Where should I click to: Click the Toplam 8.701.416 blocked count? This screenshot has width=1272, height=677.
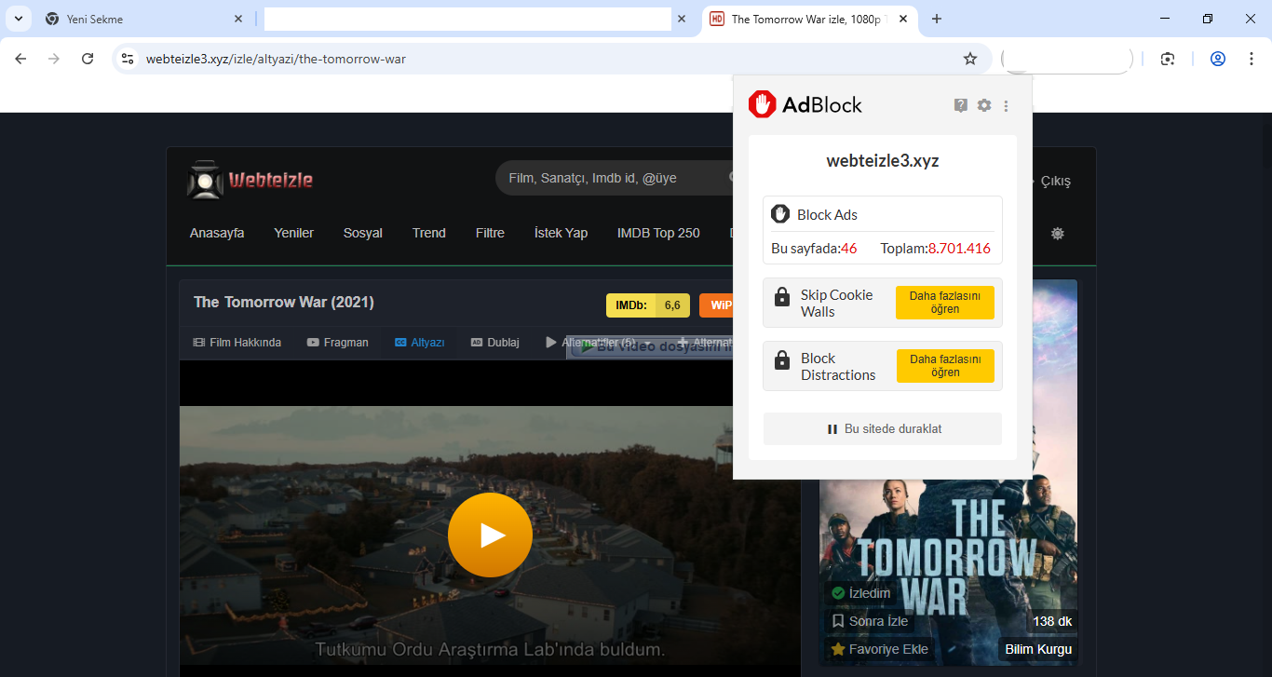pyautogui.click(x=936, y=249)
